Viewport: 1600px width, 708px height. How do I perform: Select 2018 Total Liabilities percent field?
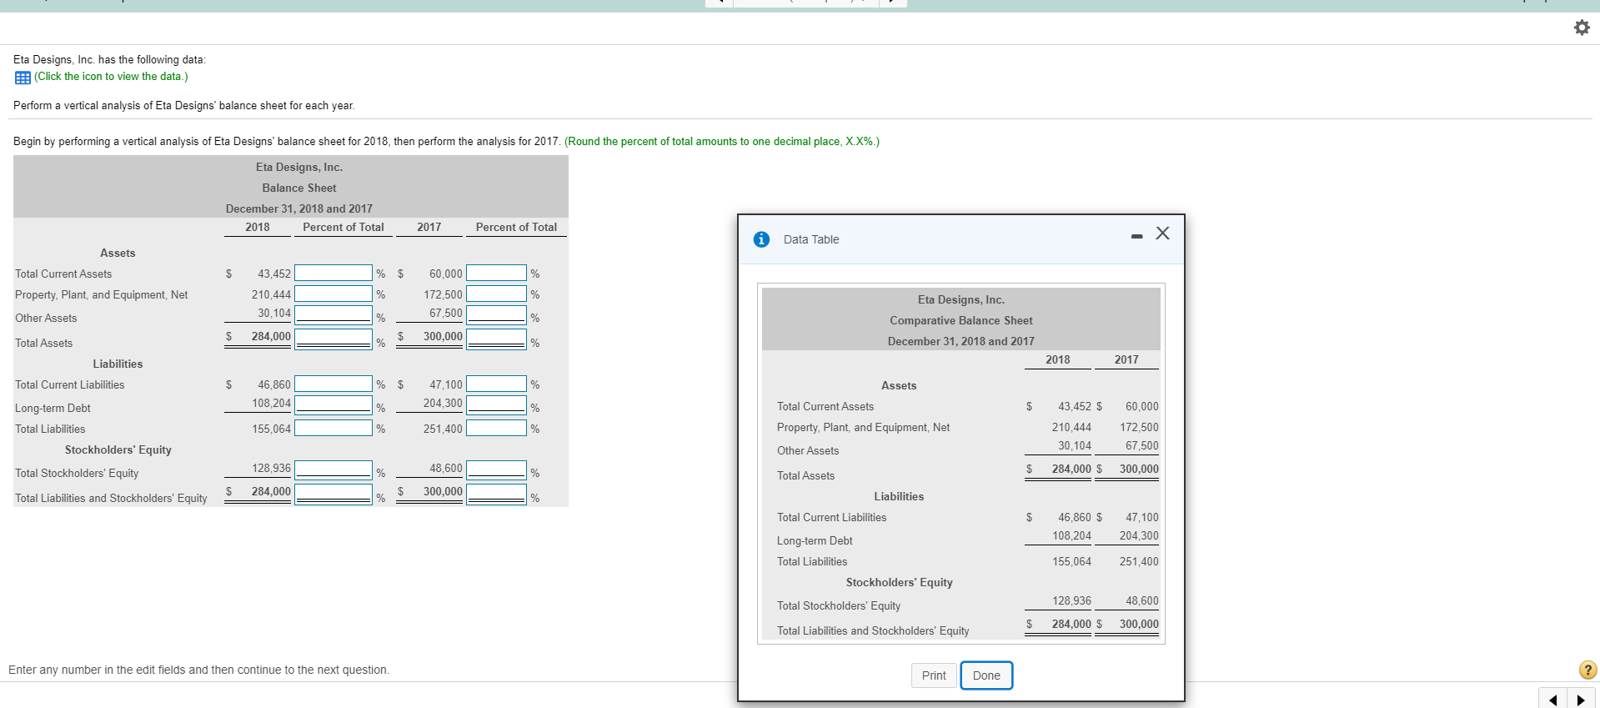pyautogui.click(x=334, y=428)
